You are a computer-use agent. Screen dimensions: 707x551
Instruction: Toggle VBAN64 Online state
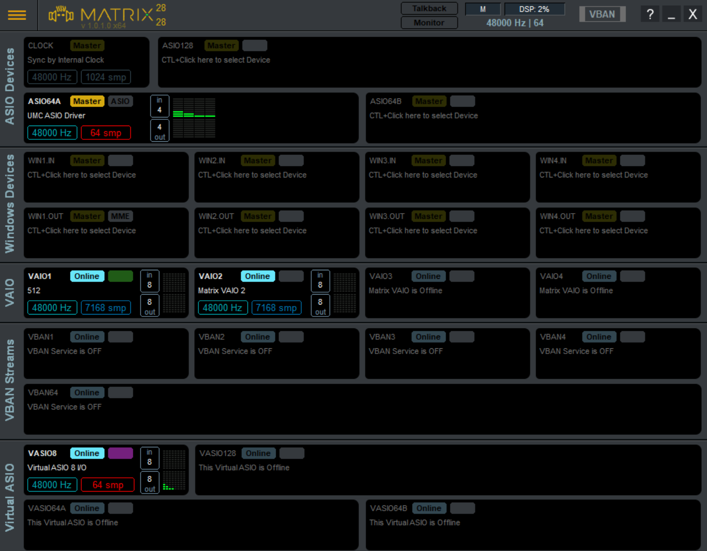(87, 393)
